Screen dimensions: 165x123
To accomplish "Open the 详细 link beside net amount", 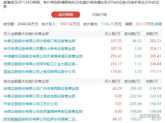I will point(158,24).
